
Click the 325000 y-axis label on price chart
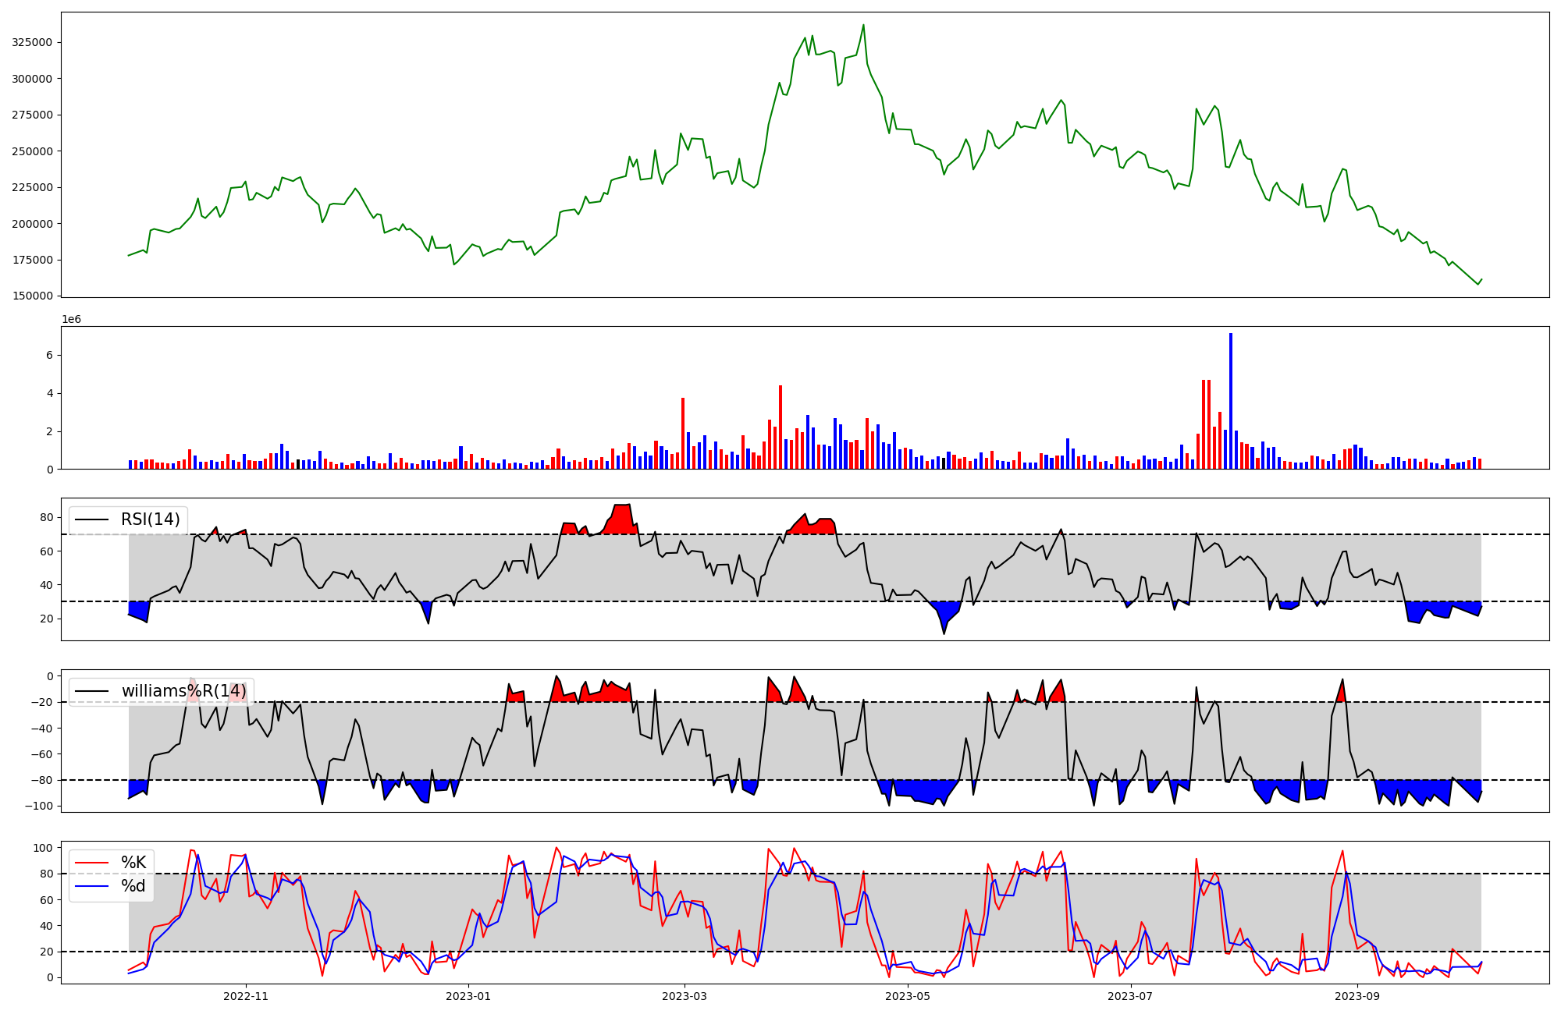coord(32,42)
